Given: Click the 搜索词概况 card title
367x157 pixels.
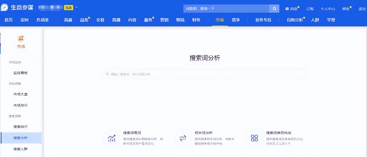Looking at the screenshot, I should point(132,133).
